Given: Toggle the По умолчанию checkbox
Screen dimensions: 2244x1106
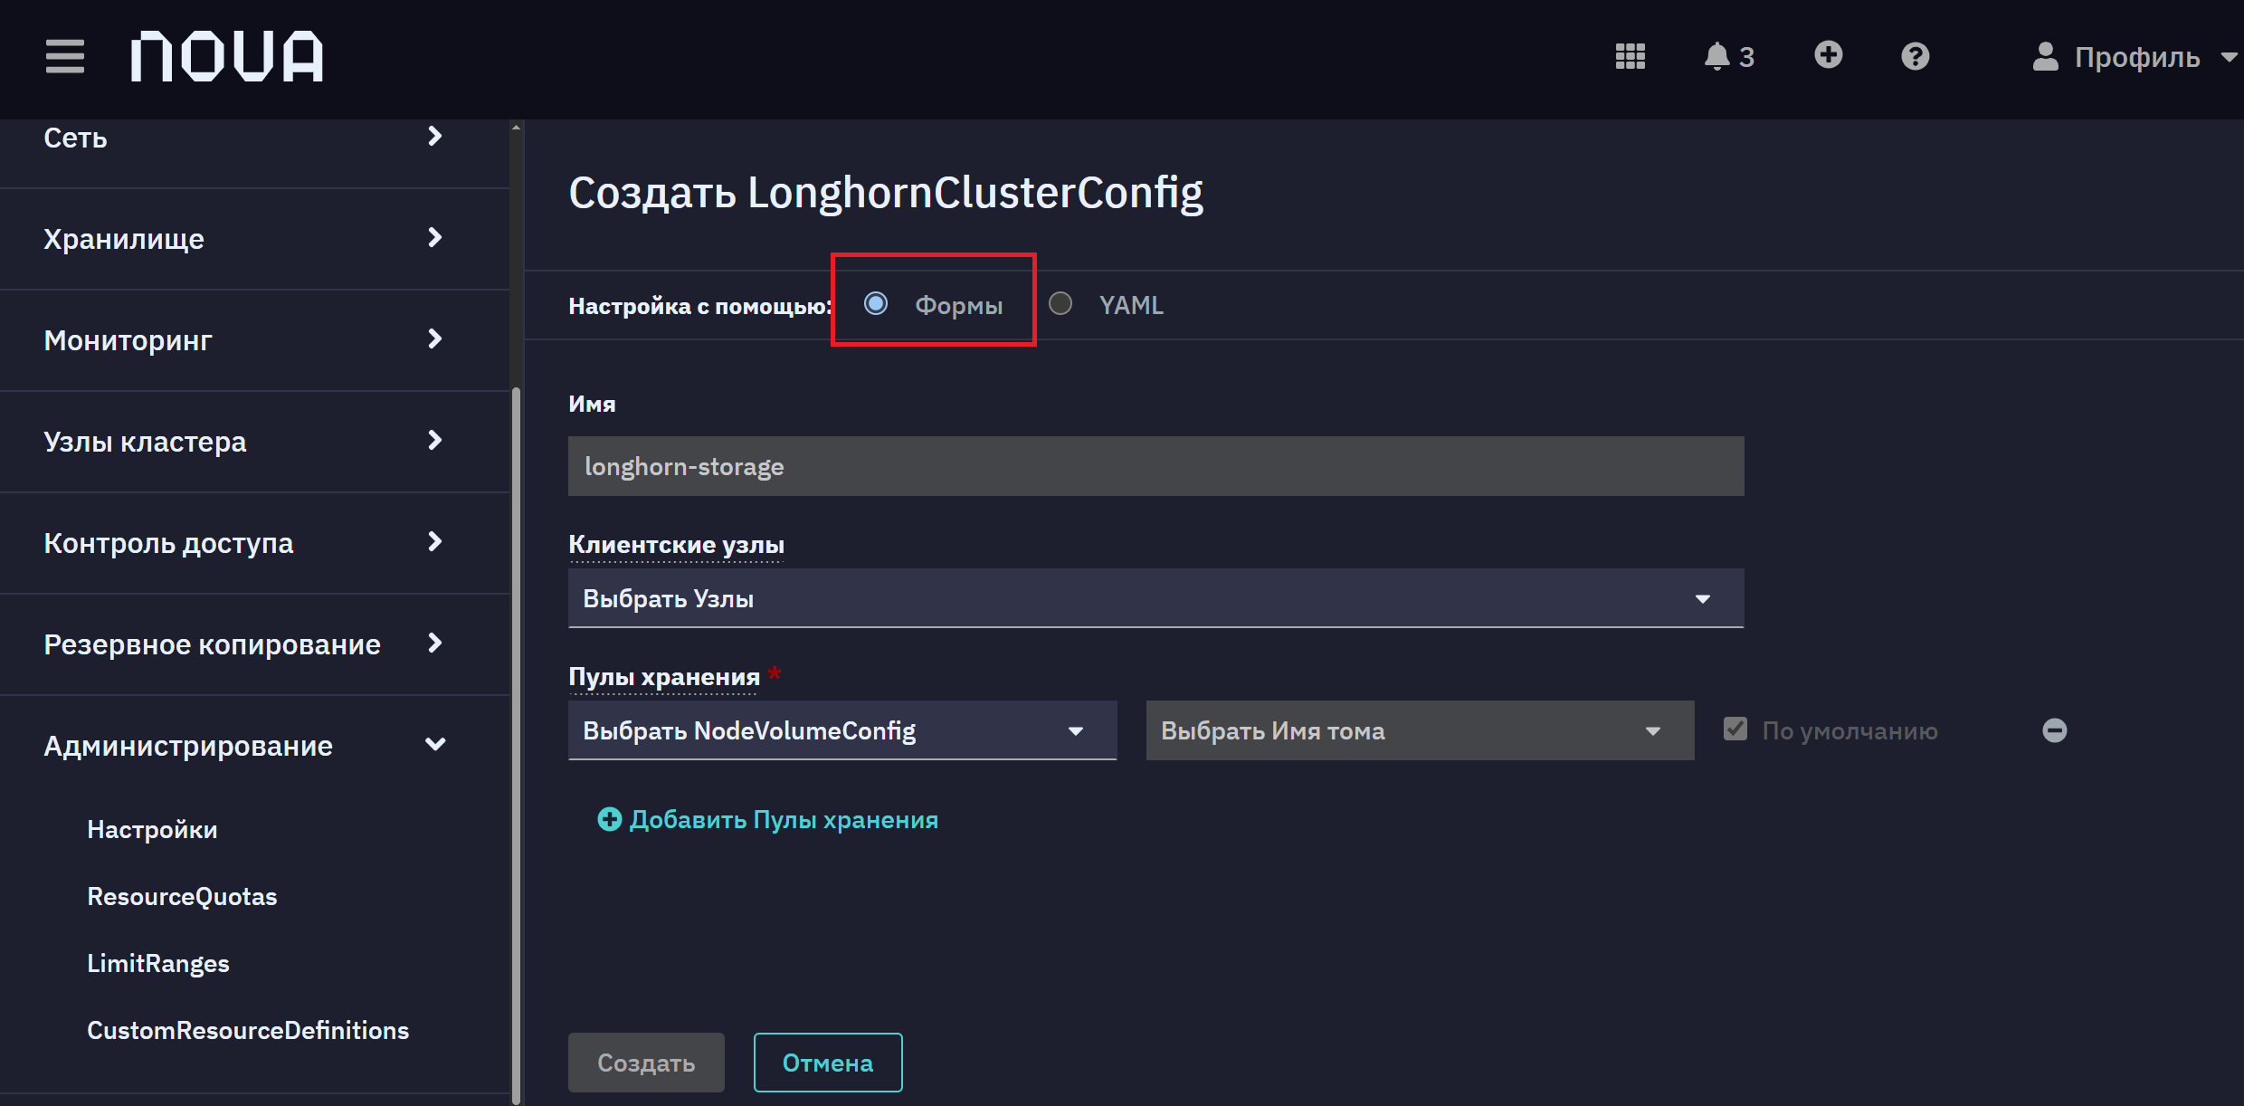Looking at the screenshot, I should (x=1735, y=729).
